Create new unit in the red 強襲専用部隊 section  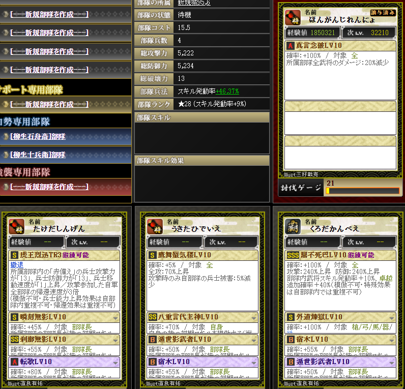pyautogui.click(x=49, y=187)
